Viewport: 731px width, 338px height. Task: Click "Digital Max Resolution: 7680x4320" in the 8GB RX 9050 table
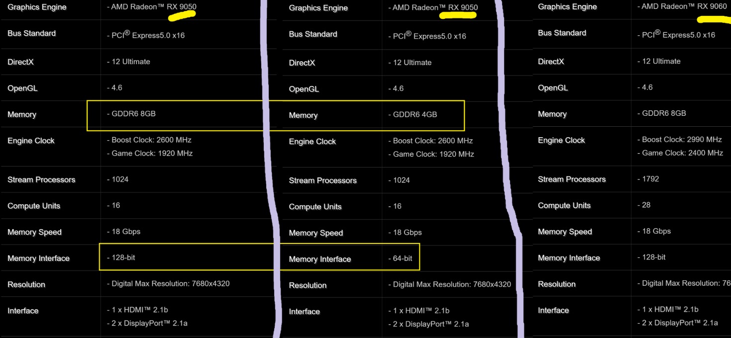[171, 283]
